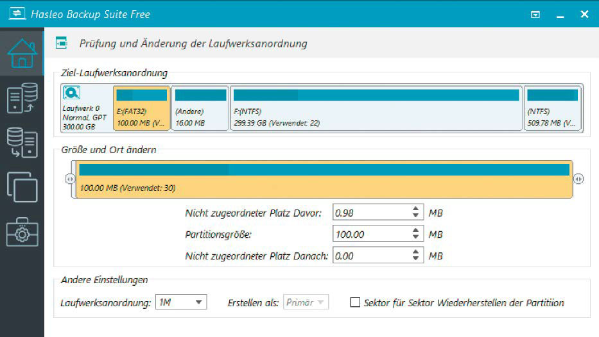This screenshot has height=337, width=599.
Task: Open the Restore section in sidebar
Action: pos(22,143)
